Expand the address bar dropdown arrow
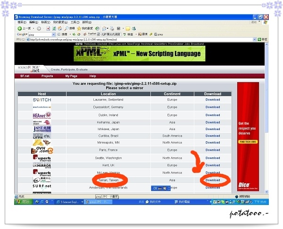This screenshot has height=229, width=283. coord(255,39)
